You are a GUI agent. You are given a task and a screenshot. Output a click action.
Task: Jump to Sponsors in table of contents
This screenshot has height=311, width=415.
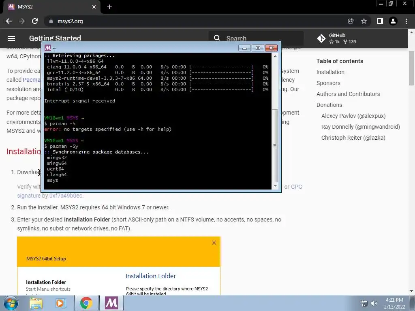328,83
